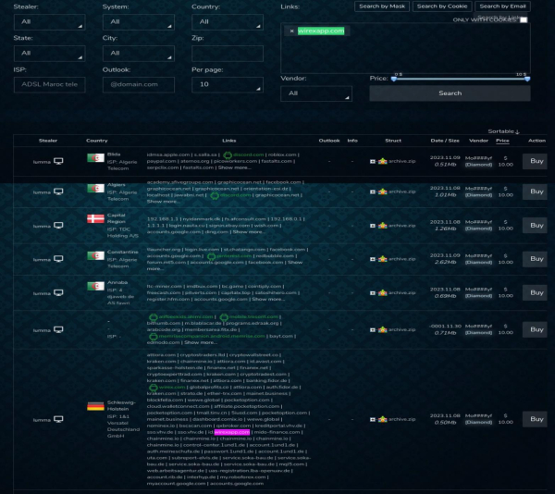Click the archive icon in the 0.50Mb row
This screenshot has height=494, width=555.
pos(383,419)
